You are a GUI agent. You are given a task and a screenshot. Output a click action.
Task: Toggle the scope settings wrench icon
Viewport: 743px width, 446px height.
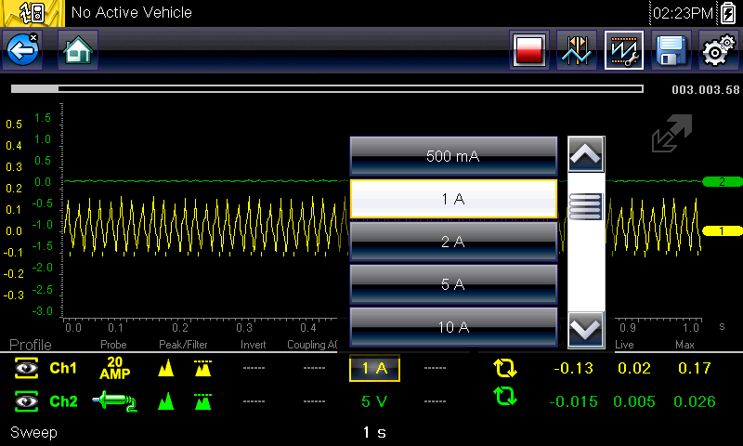623,50
